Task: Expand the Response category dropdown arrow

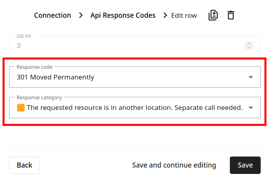Action: [251, 108]
